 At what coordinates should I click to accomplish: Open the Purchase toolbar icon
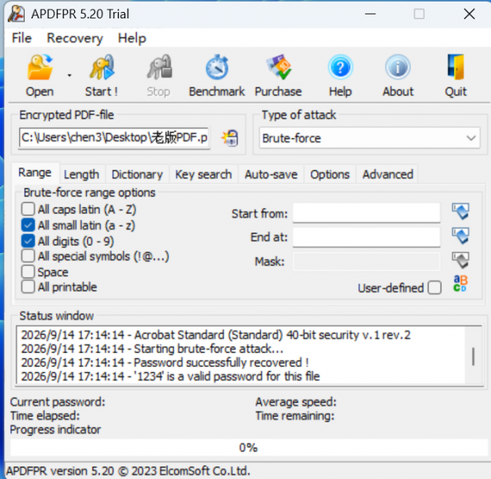click(x=278, y=67)
